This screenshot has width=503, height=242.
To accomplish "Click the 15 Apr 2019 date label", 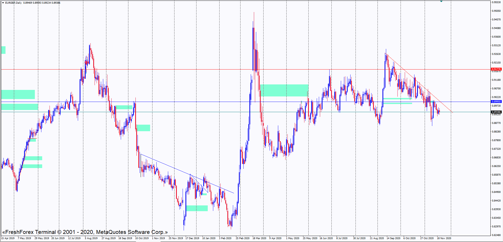I will pos(8,238).
